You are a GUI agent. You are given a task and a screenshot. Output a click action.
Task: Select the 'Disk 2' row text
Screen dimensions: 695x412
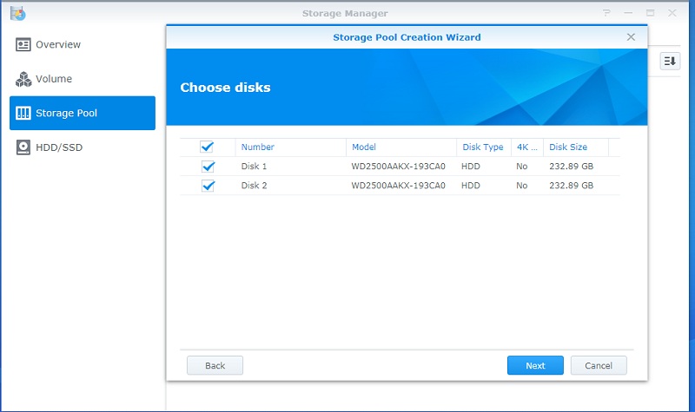254,186
